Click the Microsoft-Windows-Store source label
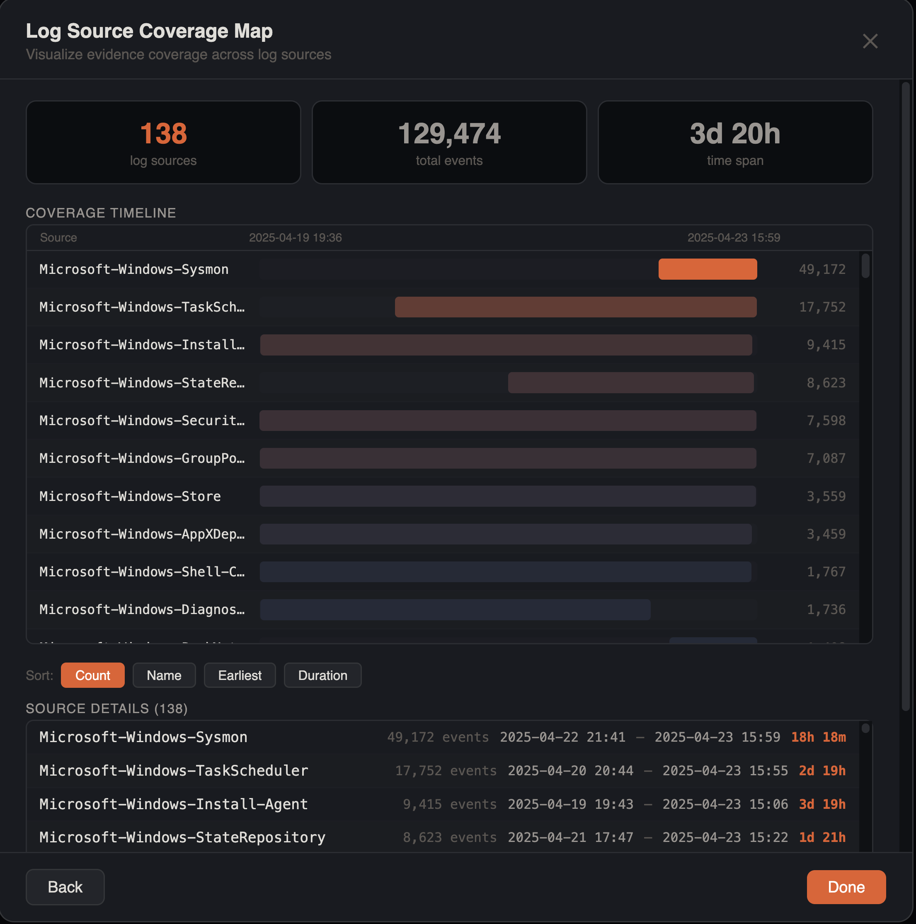Image resolution: width=916 pixels, height=924 pixels. point(130,496)
